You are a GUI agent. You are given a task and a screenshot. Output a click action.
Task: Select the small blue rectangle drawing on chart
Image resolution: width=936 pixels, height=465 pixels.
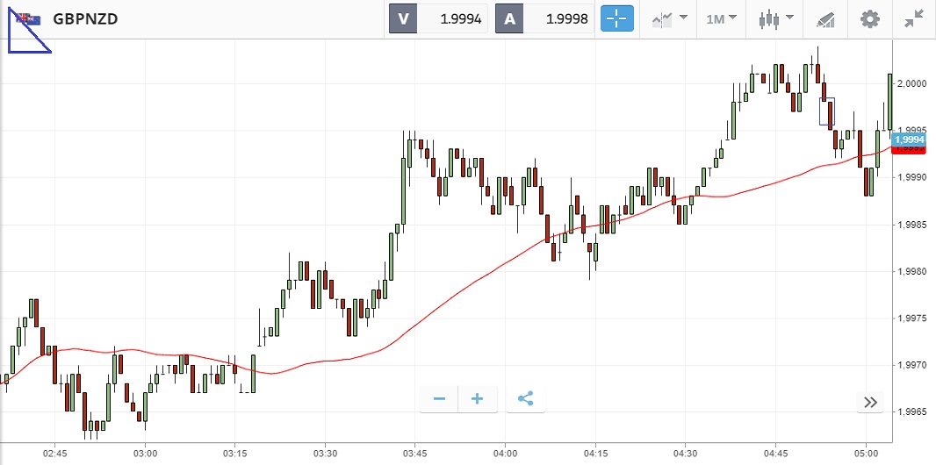coord(827,111)
